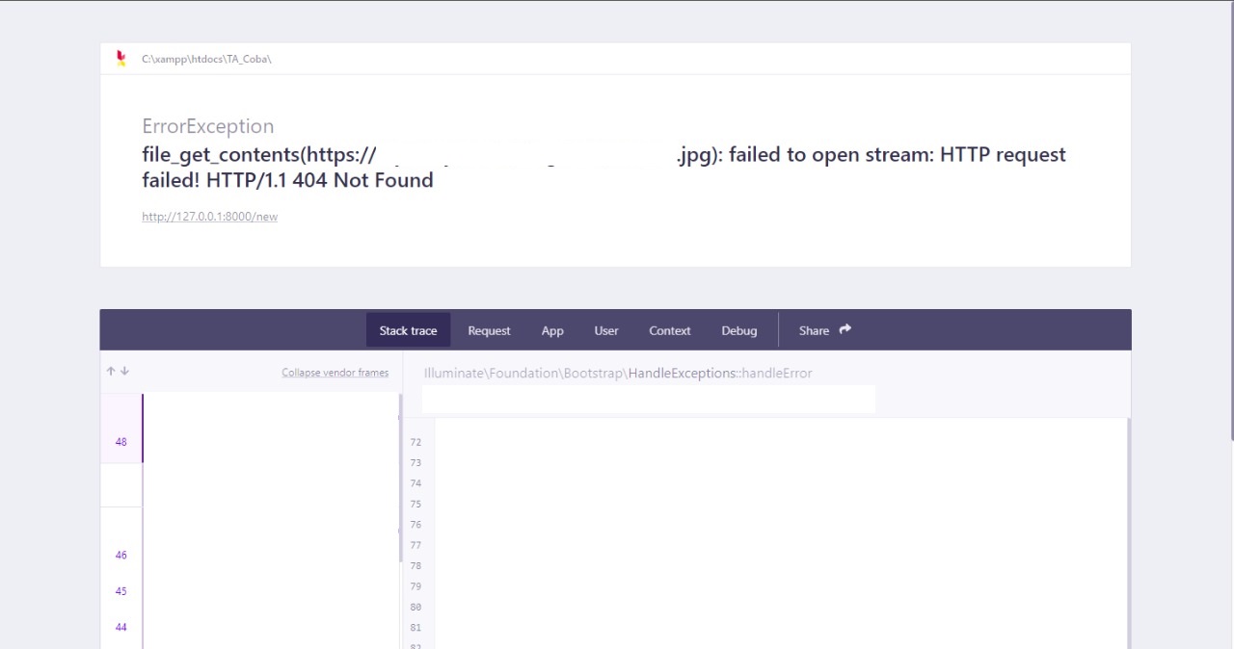
Task: Click code line number 76
Action: pos(416,525)
